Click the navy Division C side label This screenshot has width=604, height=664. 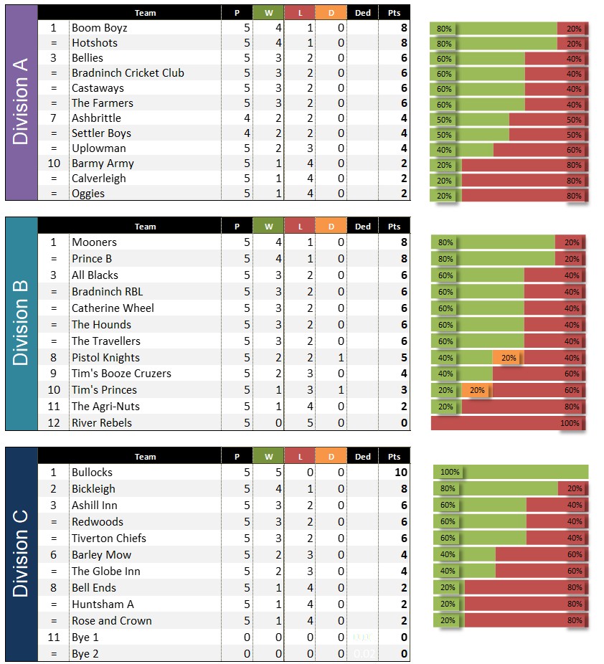point(21,554)
